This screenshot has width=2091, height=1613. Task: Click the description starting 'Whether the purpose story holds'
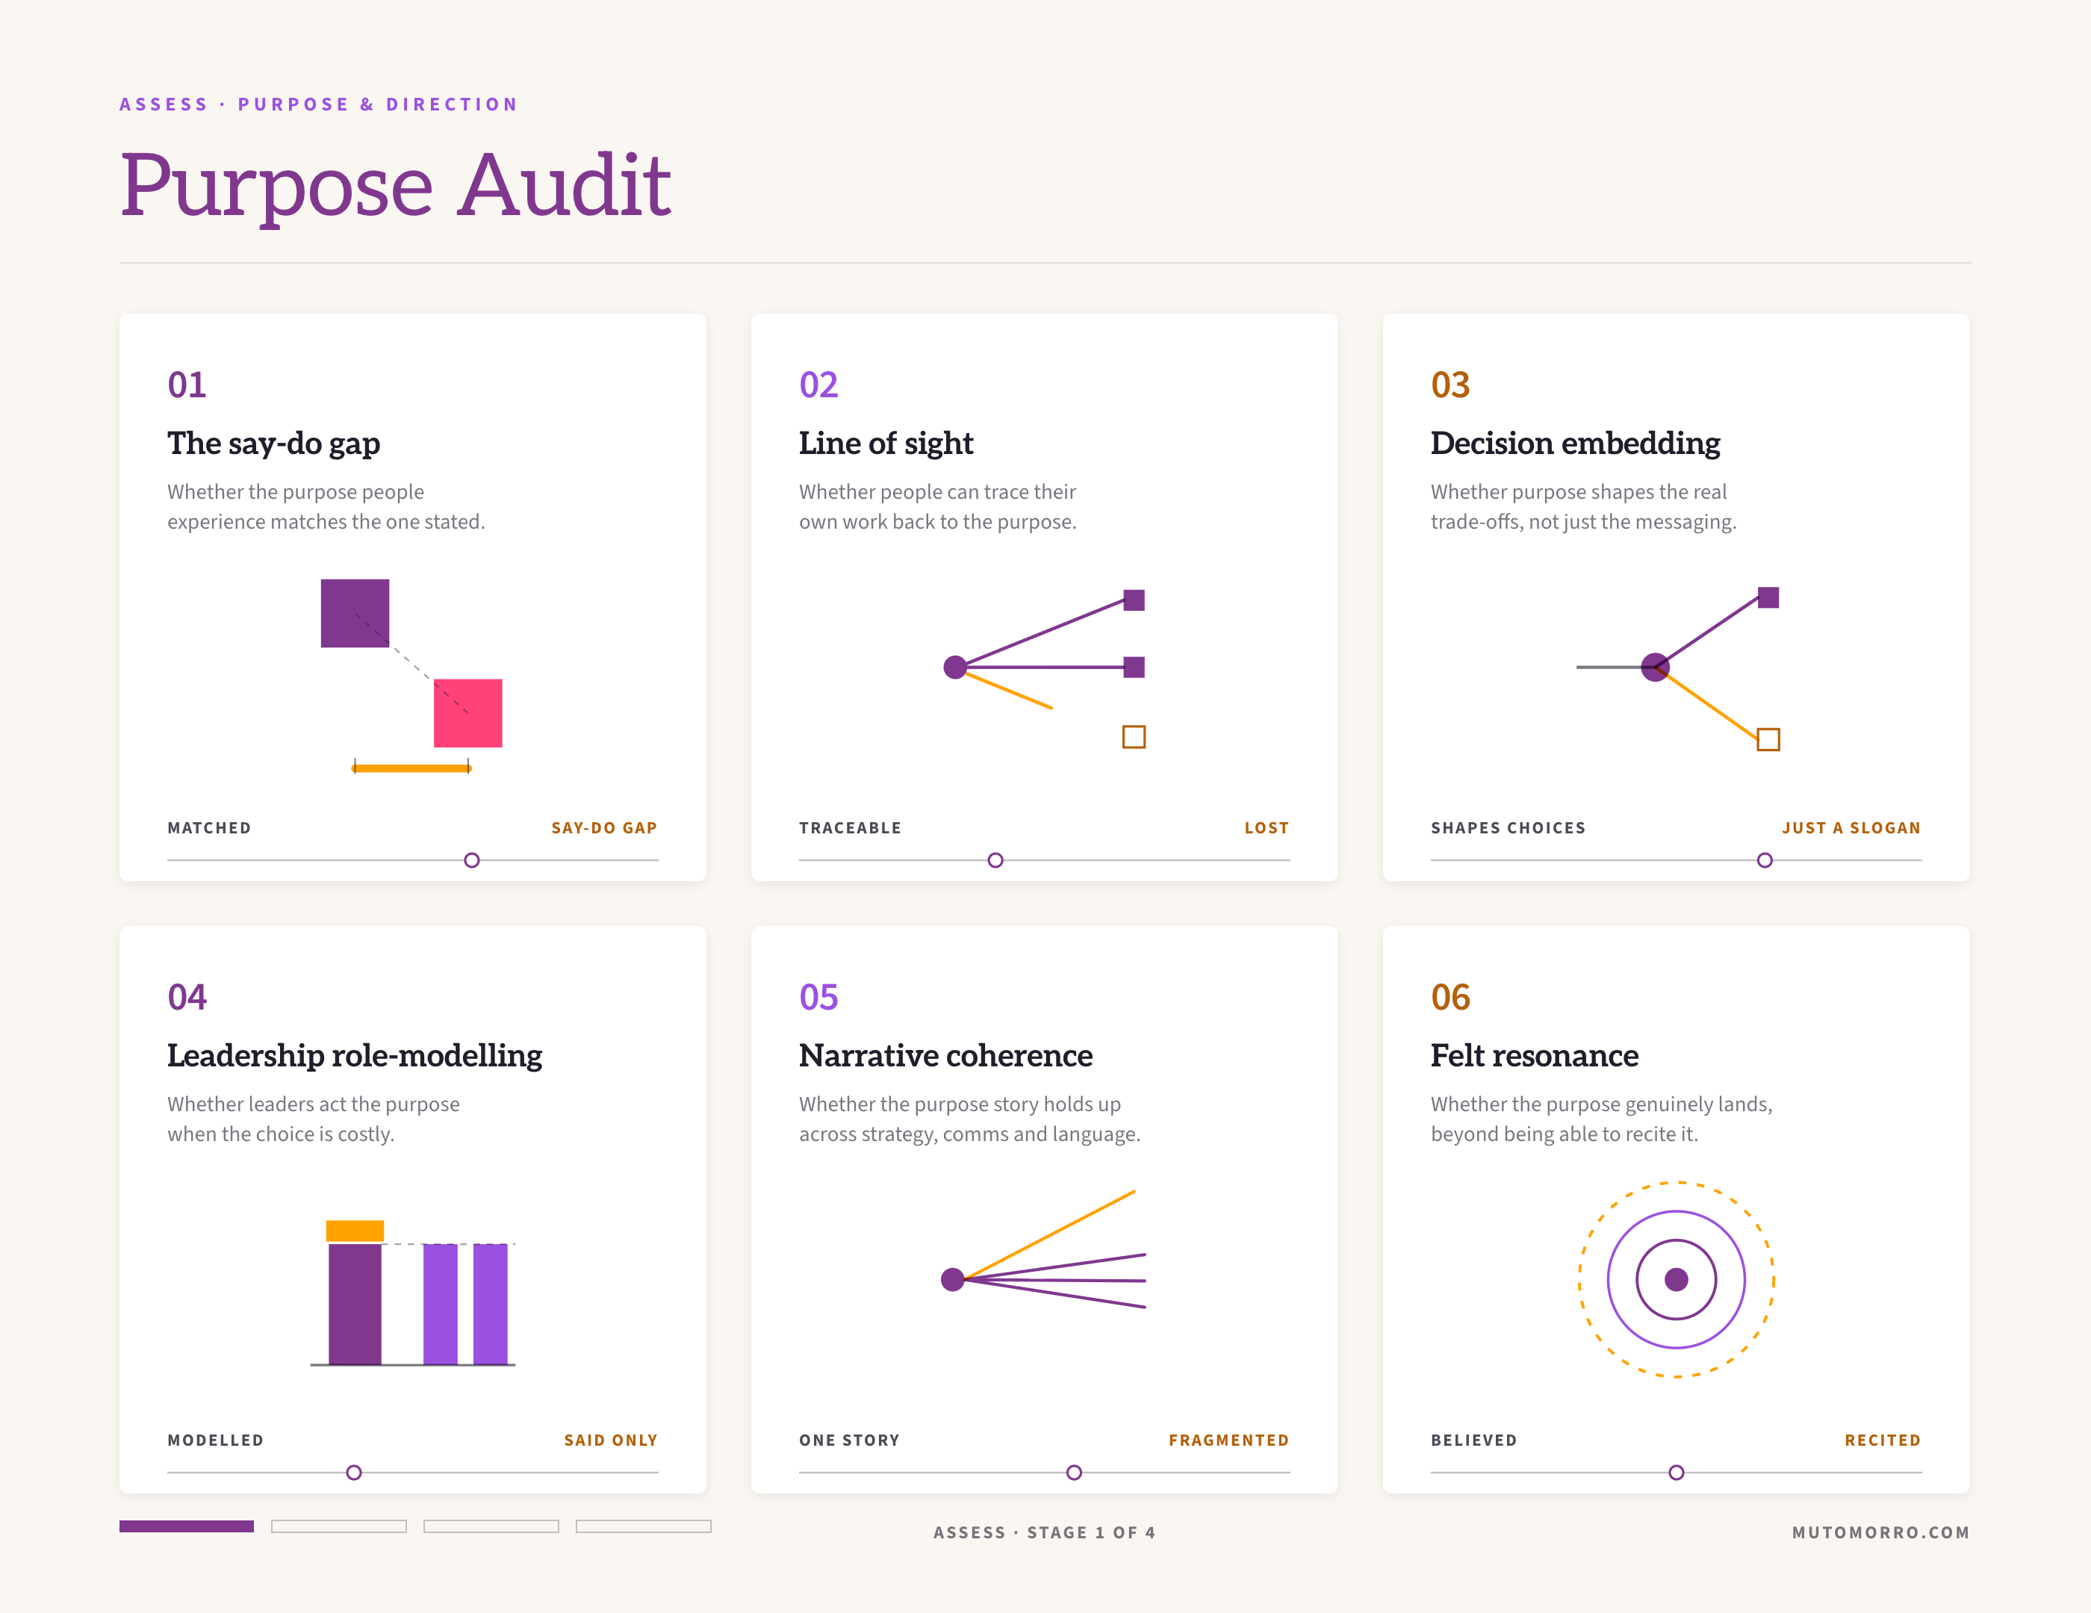(970, 1119)
